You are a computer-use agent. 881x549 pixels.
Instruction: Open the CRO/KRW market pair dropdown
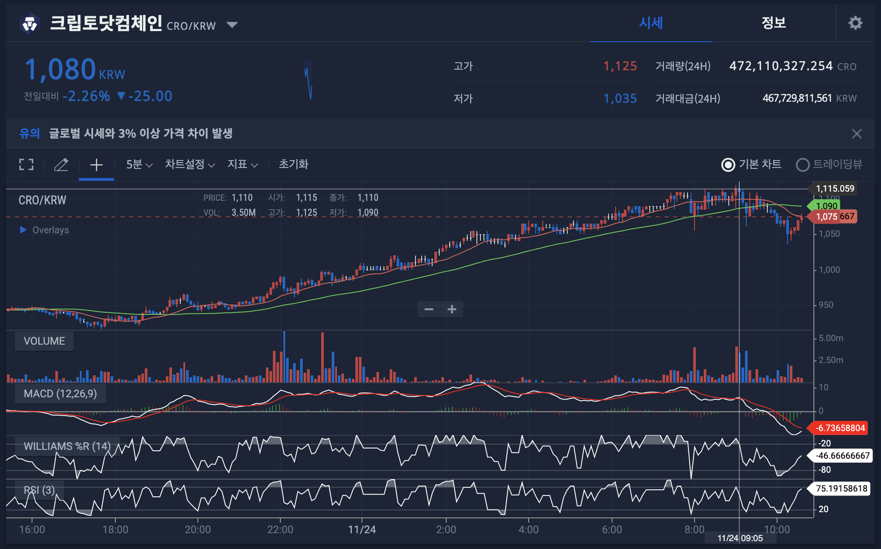click(232, 25)
